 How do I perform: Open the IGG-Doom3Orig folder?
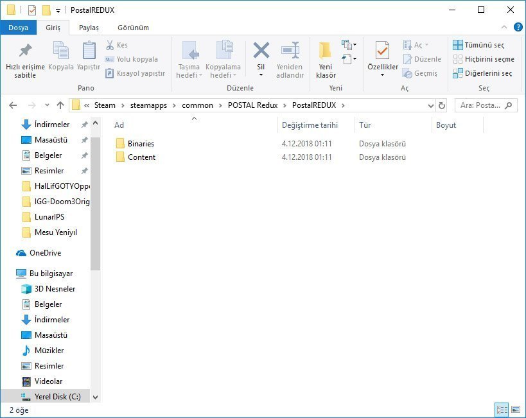[56, 202]
